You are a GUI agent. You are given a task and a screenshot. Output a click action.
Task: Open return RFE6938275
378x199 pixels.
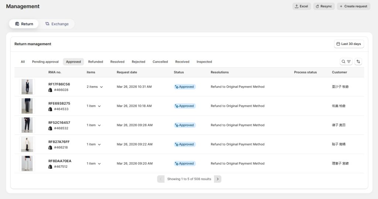(x=59, y=104)
